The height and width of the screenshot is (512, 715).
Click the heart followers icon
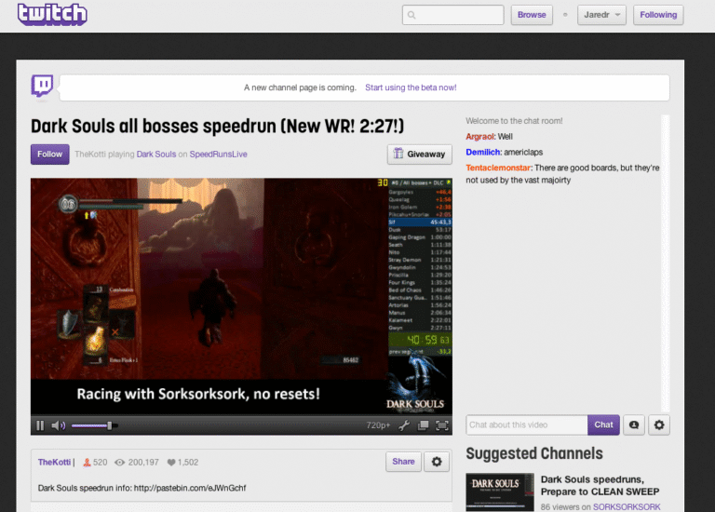point(171,463)
